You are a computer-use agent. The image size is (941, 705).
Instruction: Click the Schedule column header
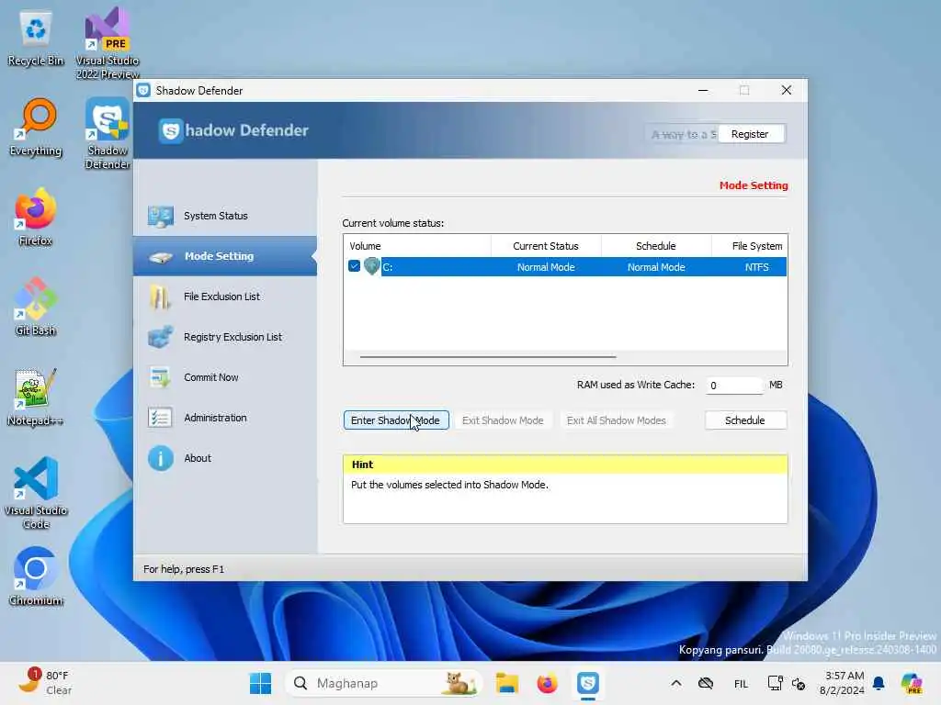point(656,246)
